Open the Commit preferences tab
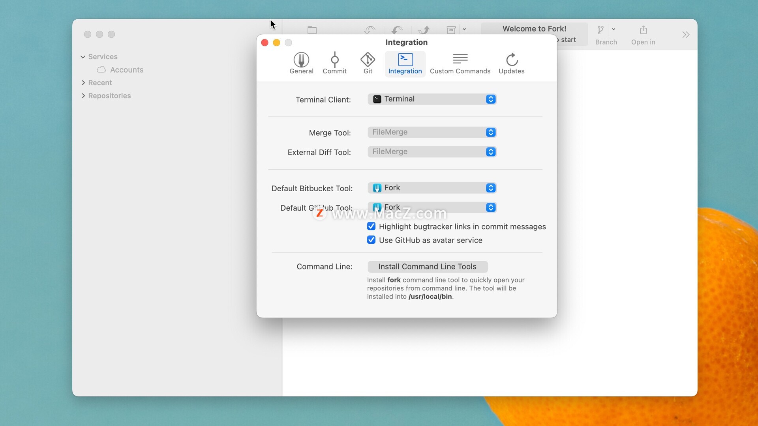The height and width of the screenshot is (426, 758). pos(334,64)
